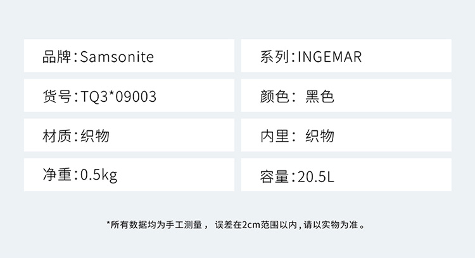The image size is (475, 258).
Task: Click the 颜色 color label
Action: coord(274,97)
